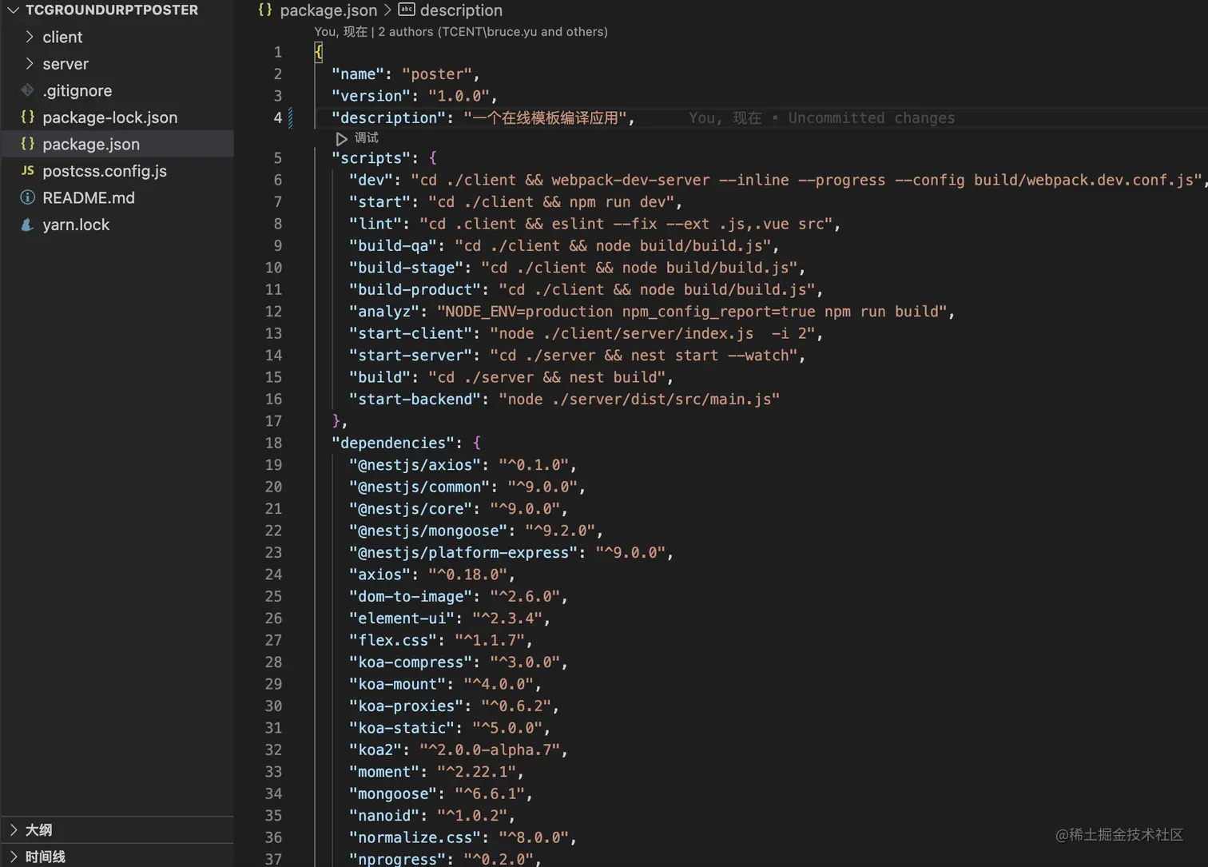Click the postcss.config.js JS icon
The width and height of the screenshot is (1208, 867).
pyautogui.click(x=27, y=170)
